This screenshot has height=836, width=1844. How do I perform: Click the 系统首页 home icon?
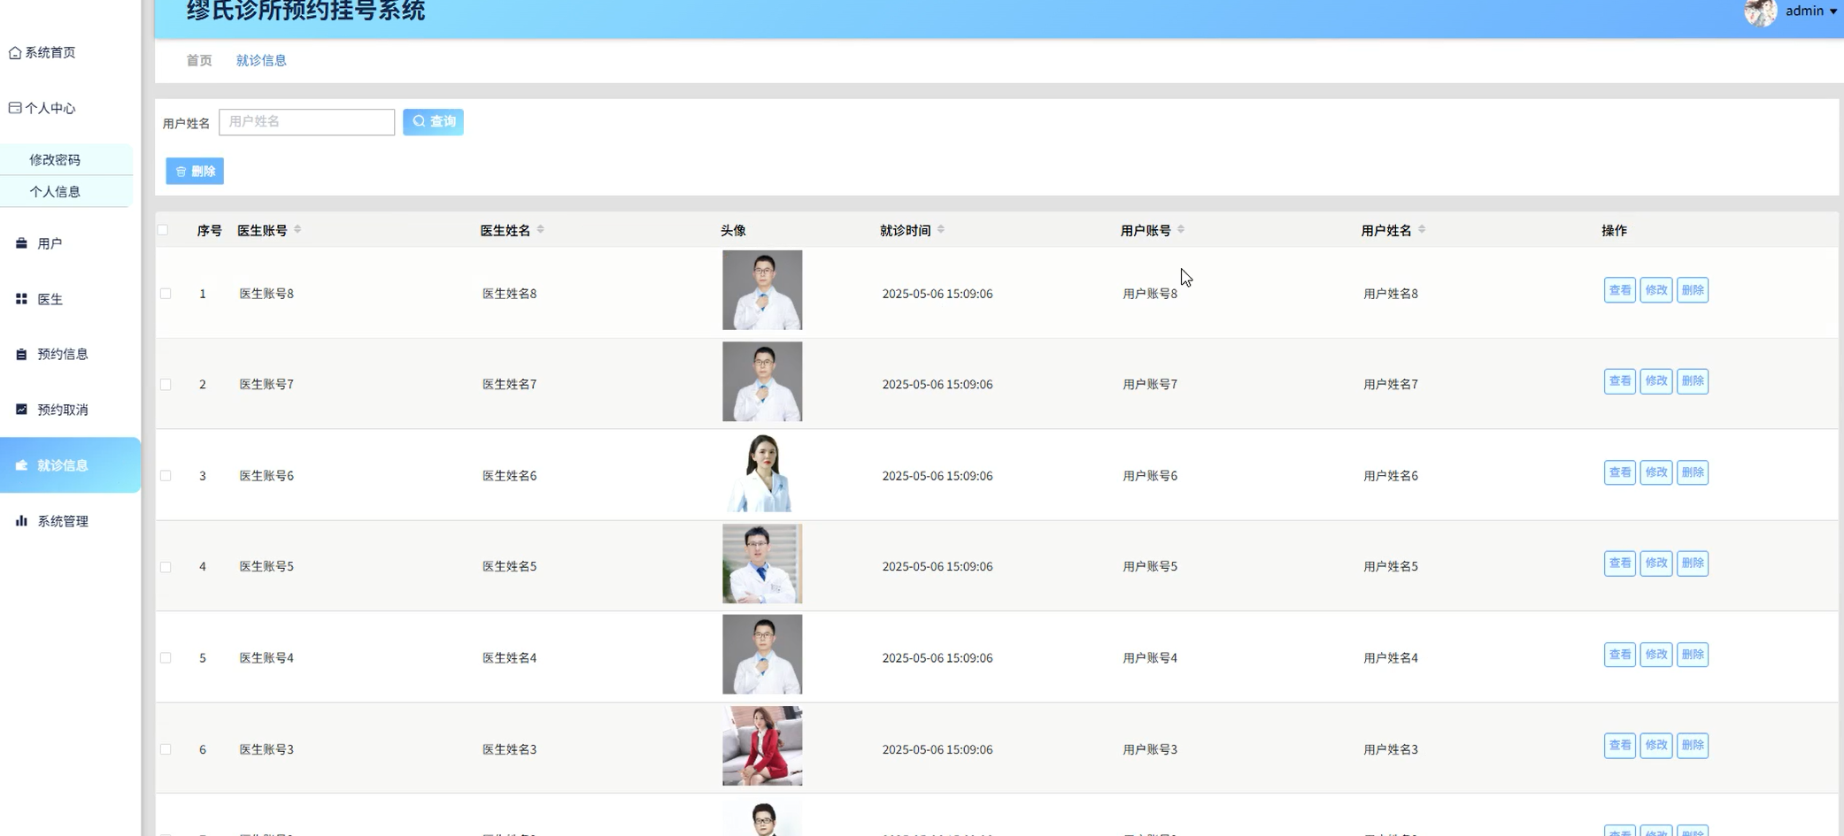15,53
